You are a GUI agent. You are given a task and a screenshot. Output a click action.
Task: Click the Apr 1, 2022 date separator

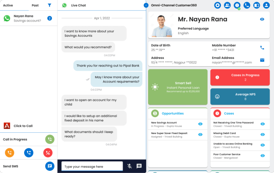click(x=102, y=18)
